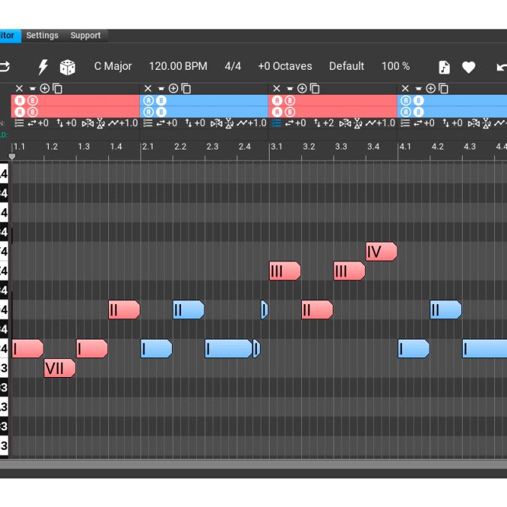This screenshot has width=507, height=507.
Task: Click the export MIDI file icon
Action: coord(444,68)
